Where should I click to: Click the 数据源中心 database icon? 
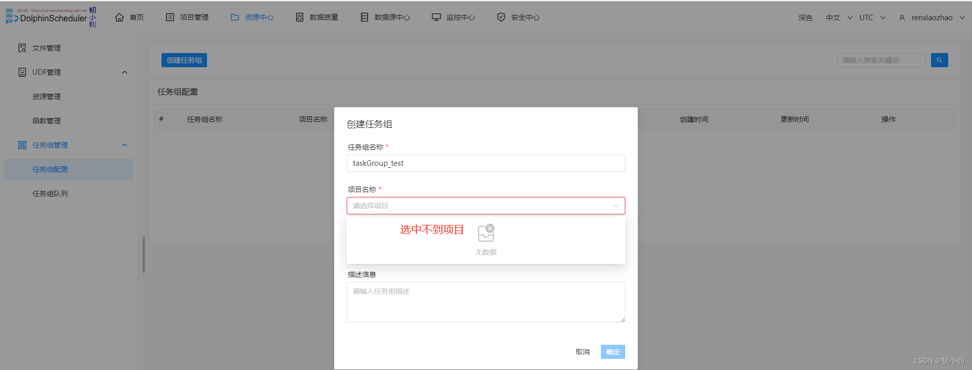point(364,17)
